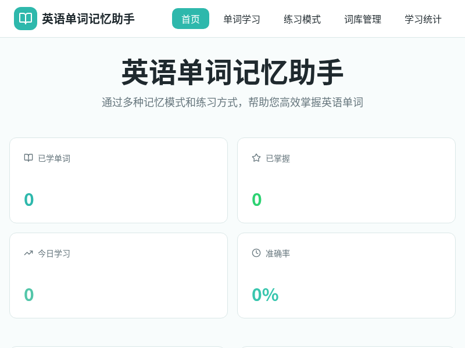The height and width of the screenshot is (348, 465).
Task: Click the star icon on the 已掌握 card
Action: pyautogui.click(x=256, y=158)
